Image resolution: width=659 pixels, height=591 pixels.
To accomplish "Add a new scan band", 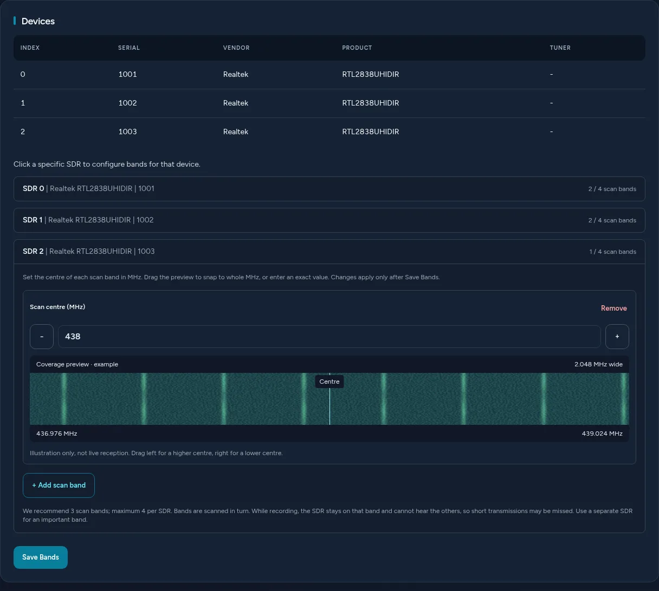I will 59,485.
